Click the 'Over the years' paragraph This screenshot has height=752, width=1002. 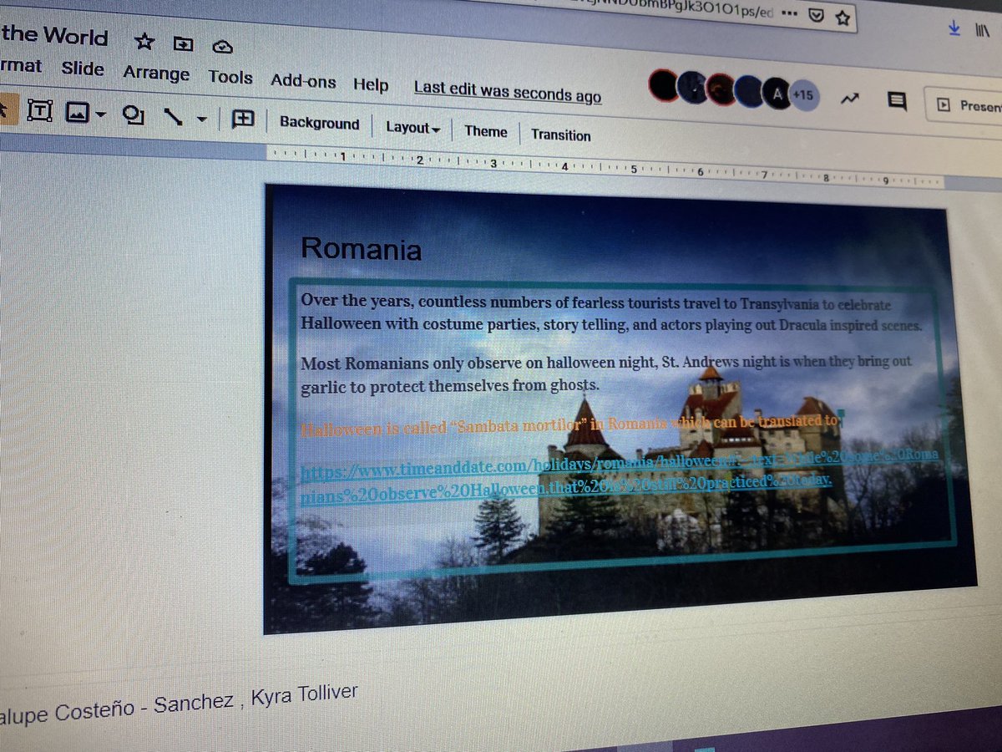pos(610,312)
